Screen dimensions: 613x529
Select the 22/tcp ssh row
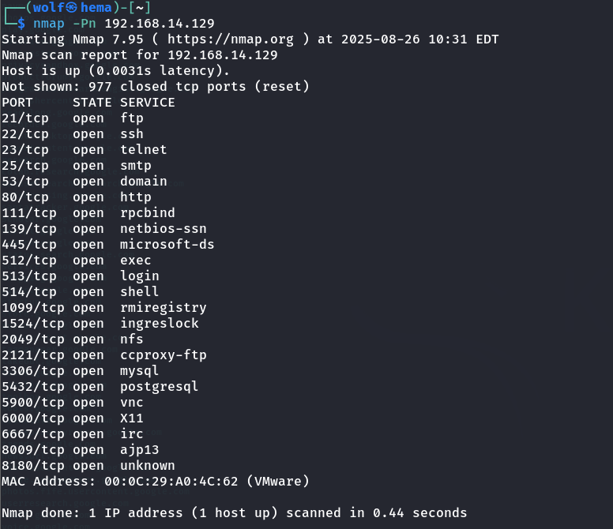(73, 134)
